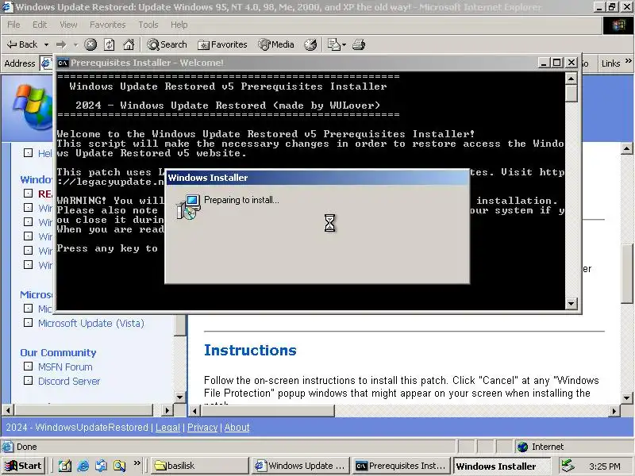Click the History icon in toolbar
635x476 pixels.
[x=310, y=44]
